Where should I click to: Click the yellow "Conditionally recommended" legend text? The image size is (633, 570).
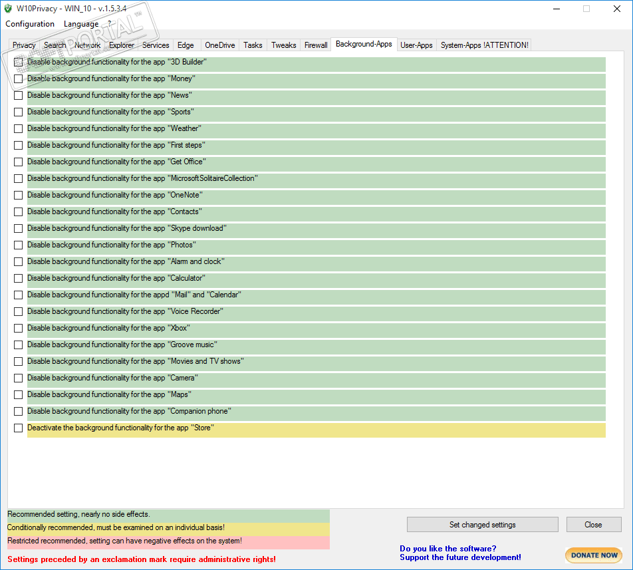(x=116, y=527)
